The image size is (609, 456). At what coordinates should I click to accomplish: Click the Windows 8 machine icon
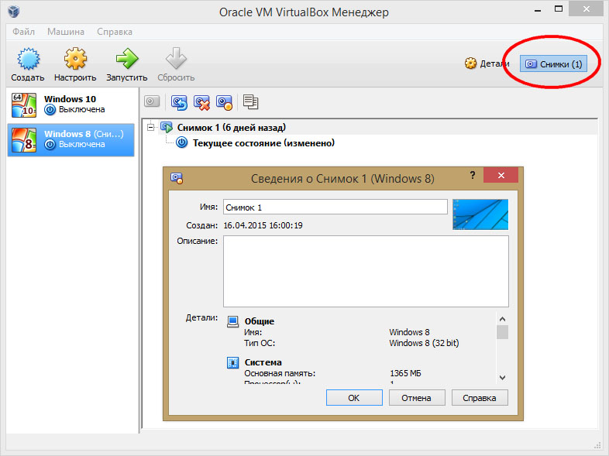(x=24, y=140)
